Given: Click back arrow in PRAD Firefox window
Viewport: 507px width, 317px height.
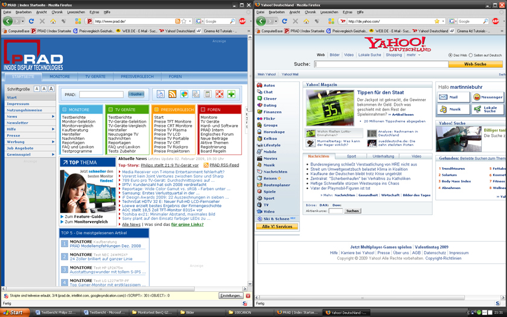Looking at the screenshot, I should point(8,21).
